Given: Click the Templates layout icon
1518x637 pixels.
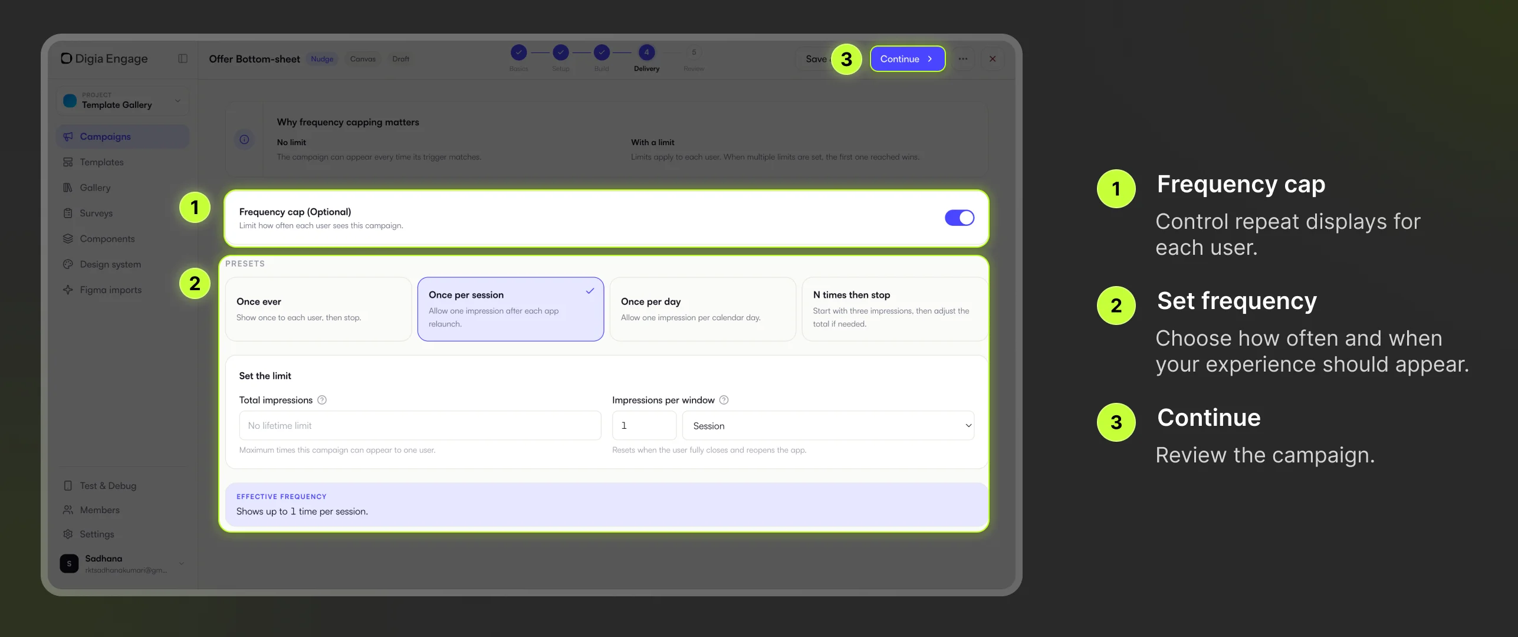Looking at the screenshot, I should [68, 162].
